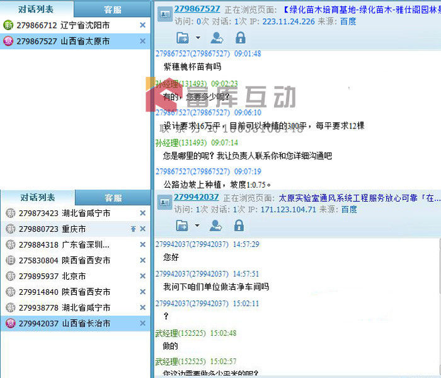Click the user transfer icon in the upper chat
Viewport: 441px width, 378px height.
[x=217, y=38]
